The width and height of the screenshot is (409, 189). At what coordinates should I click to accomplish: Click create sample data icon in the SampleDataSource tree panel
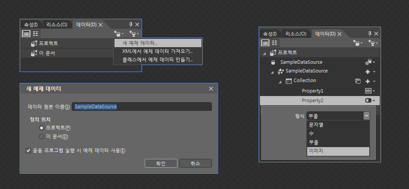(x=357, y=42)
